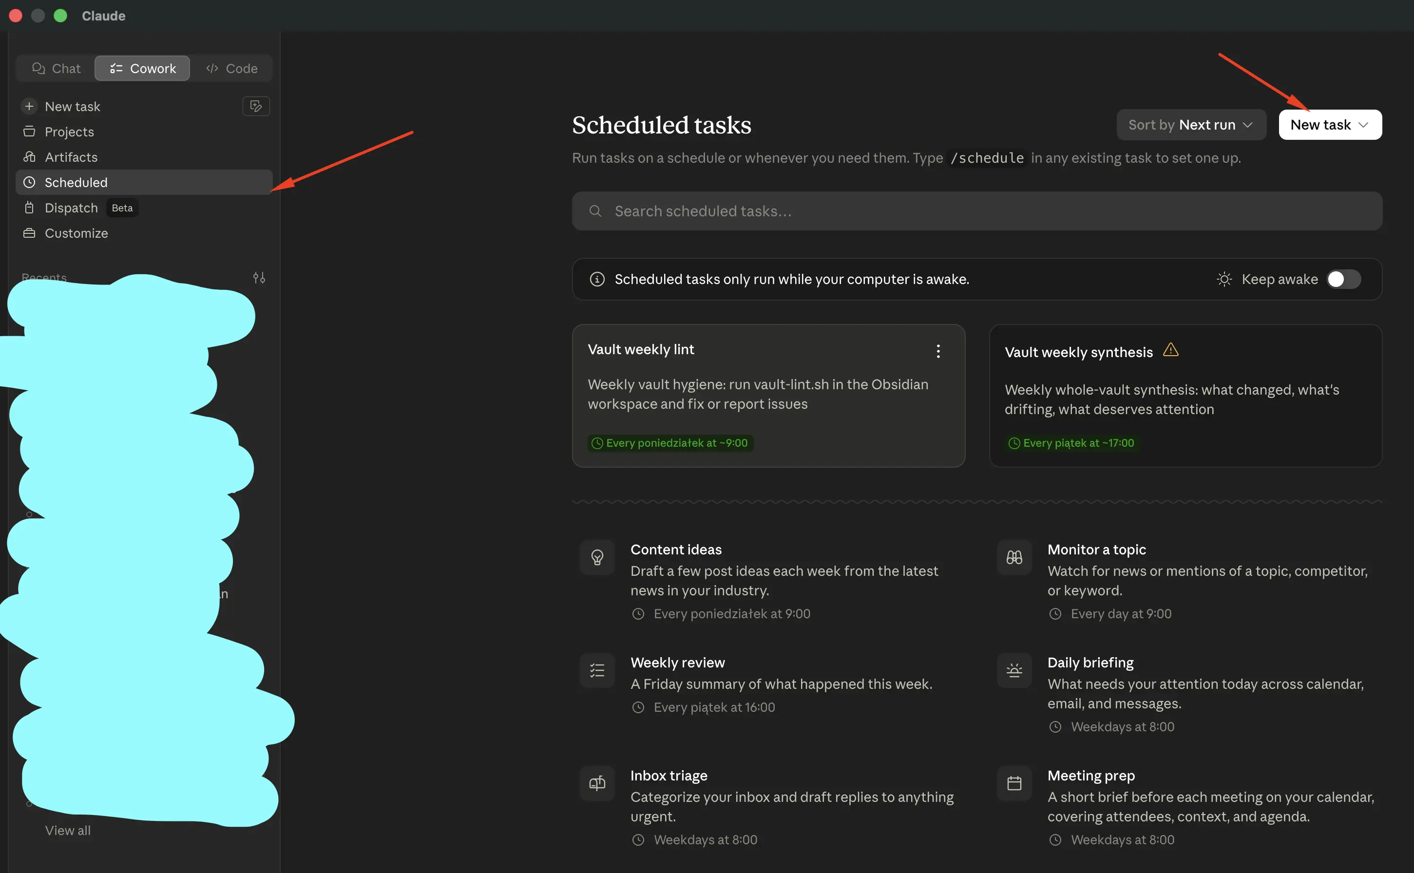The width and height of the screenshot is (1414, 873).
Task: Click the Search scheduled tasks field
Action: click(977, 211)
